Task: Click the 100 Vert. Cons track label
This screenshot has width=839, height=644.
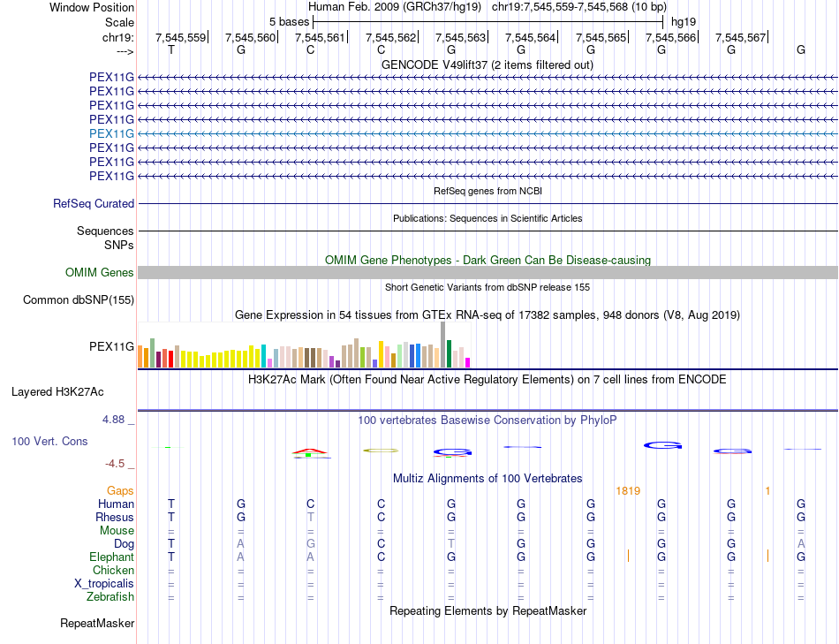Action: (x=49, y=440)
